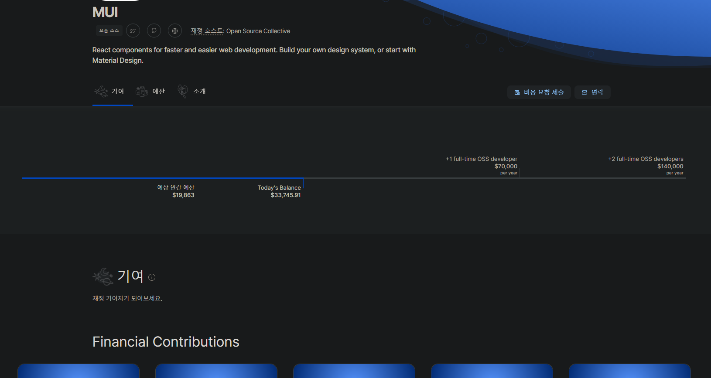Open MUI's Twitter profile icon
711x378 pixels.
[x=133, y=31]
